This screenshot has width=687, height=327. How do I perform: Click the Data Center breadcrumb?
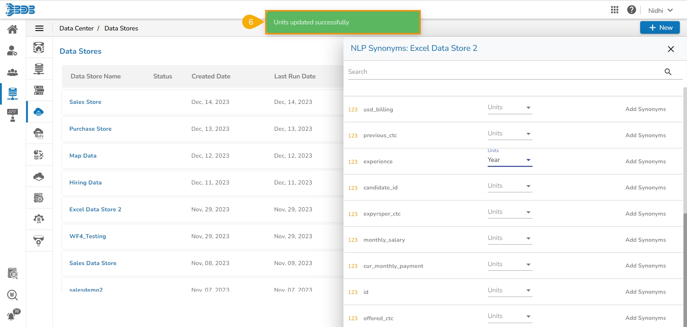[x=76, y=28]
